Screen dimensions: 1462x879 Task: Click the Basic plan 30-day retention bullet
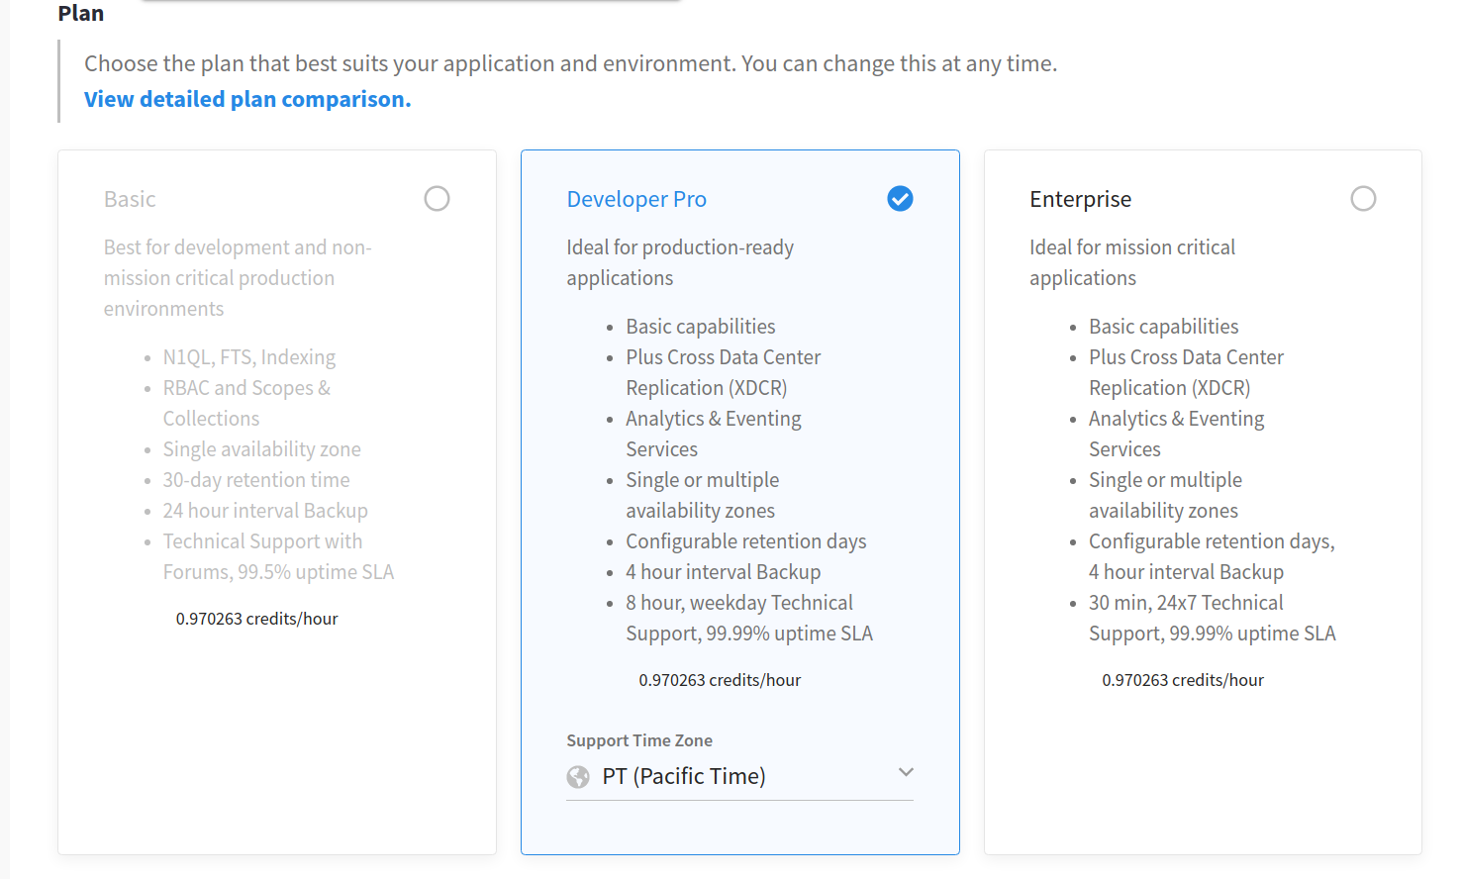click(x=255, y=479)
